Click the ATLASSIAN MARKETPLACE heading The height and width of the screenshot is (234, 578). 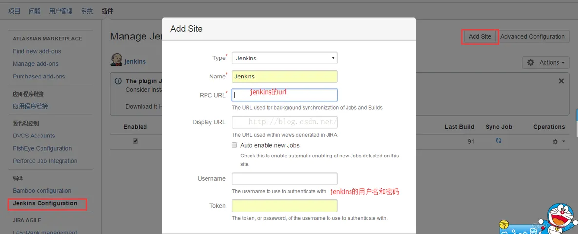47,39
